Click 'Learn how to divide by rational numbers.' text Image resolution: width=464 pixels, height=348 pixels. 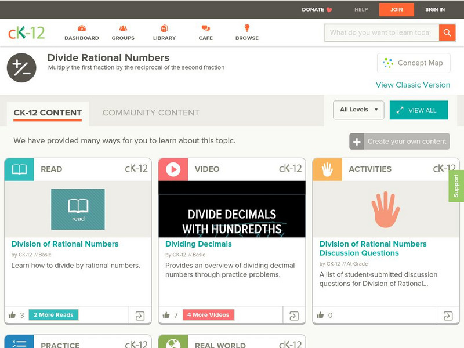pos(76,266)
